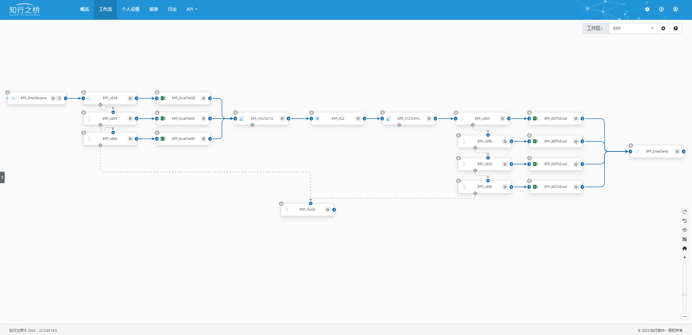Zoom out with the minus button
Viewport: 692px width, 335px height.
tap(684, 316)
